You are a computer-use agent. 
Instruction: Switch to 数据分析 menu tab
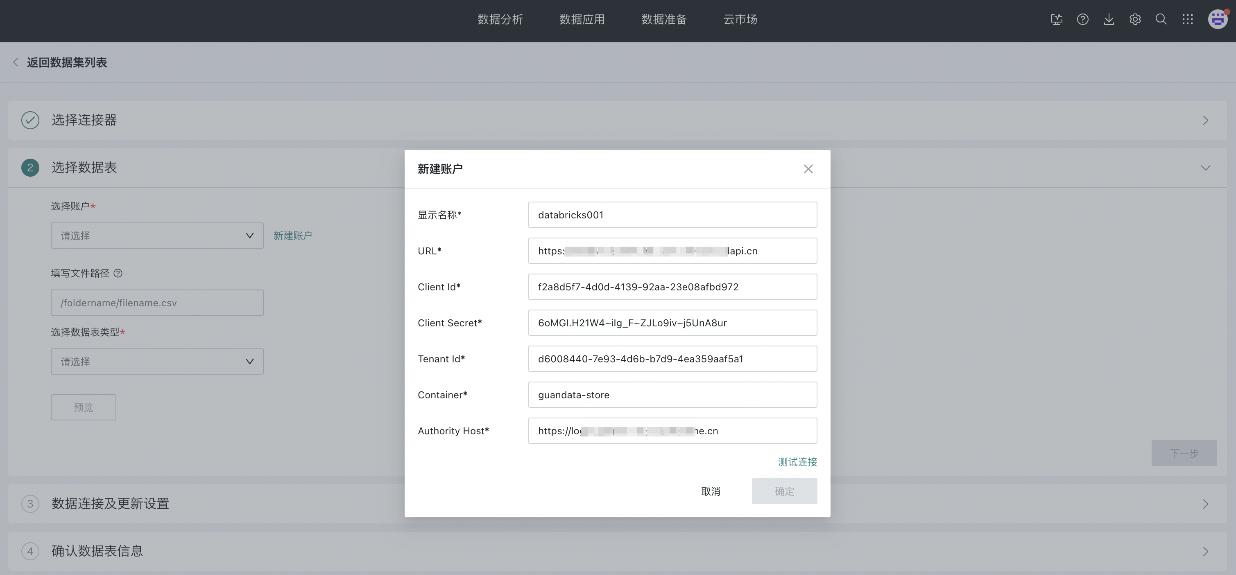[500, 20]
